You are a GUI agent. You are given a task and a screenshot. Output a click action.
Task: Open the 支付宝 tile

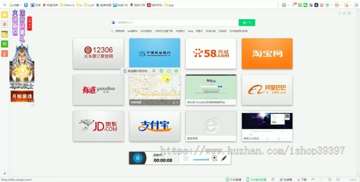tap(154, 126)
